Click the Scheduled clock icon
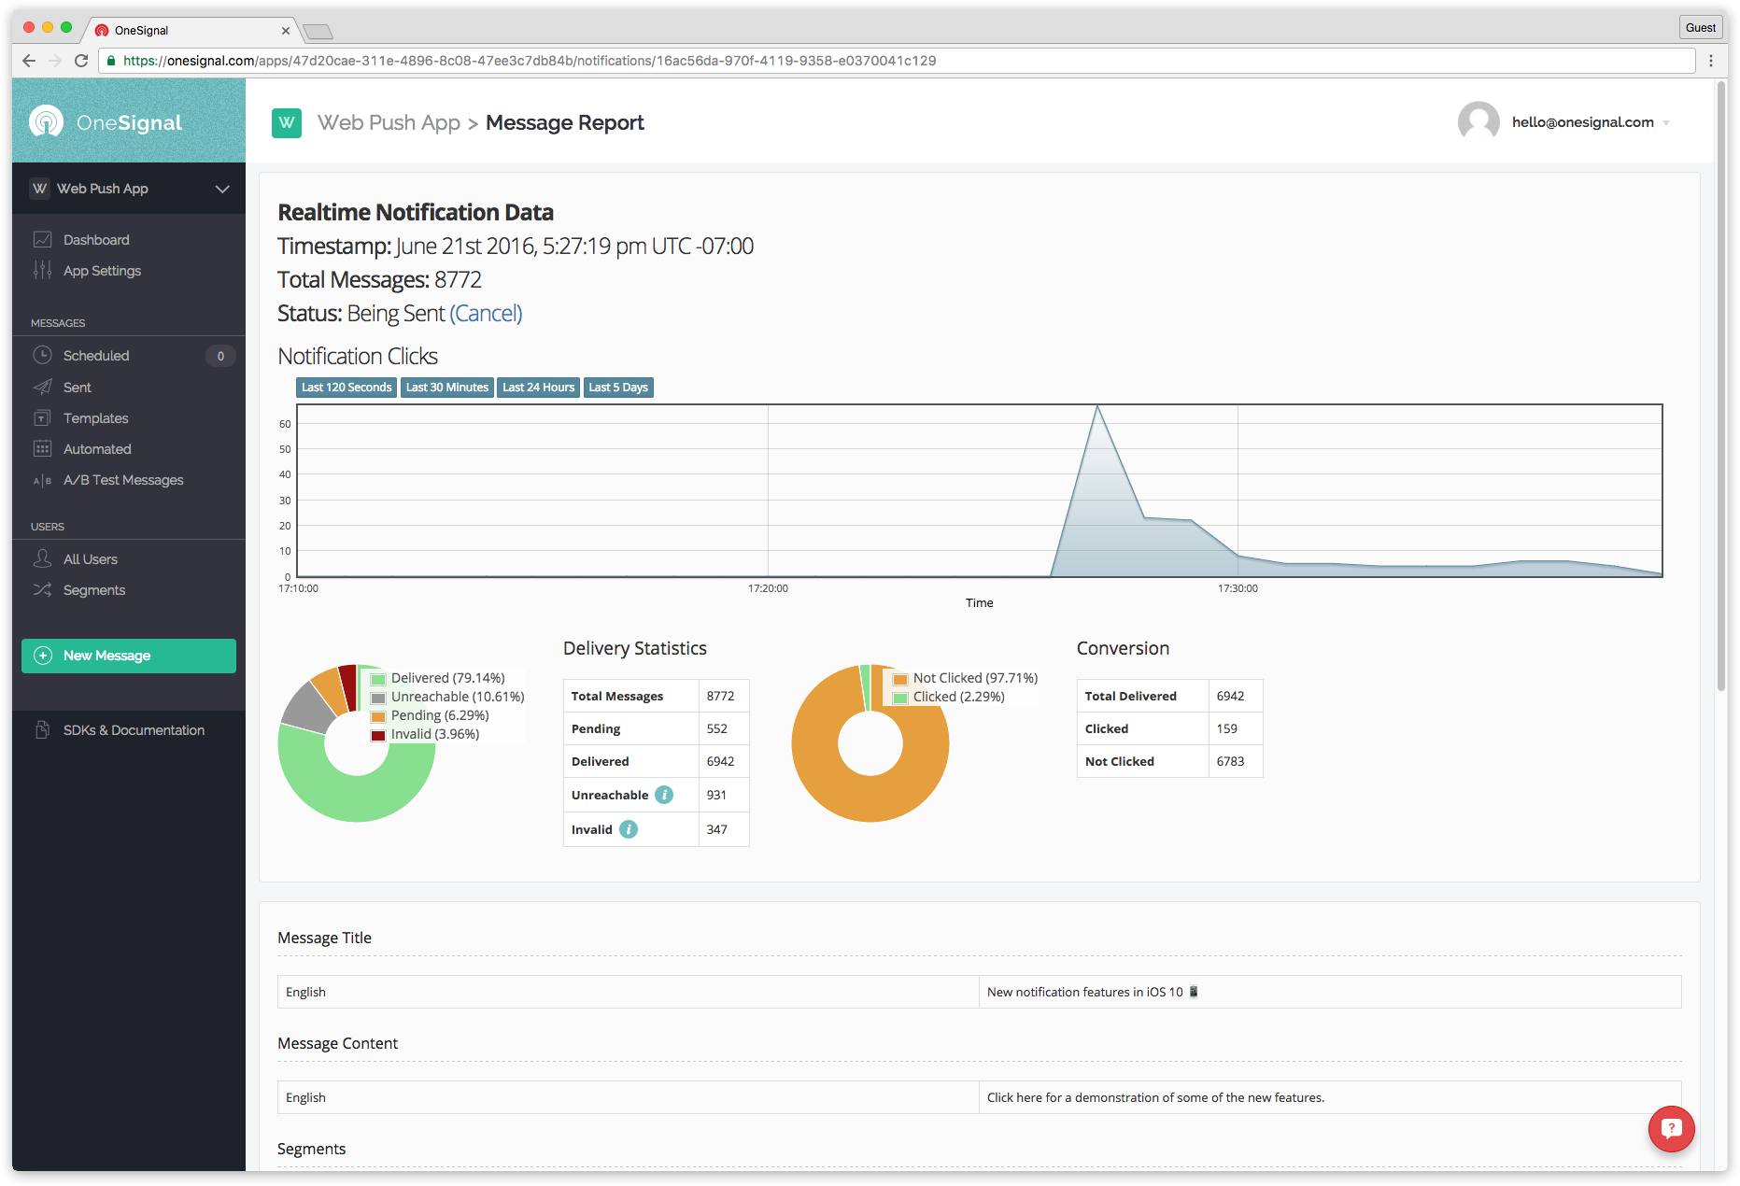Screen dimensions: 1740x1186 click(42, 356)
